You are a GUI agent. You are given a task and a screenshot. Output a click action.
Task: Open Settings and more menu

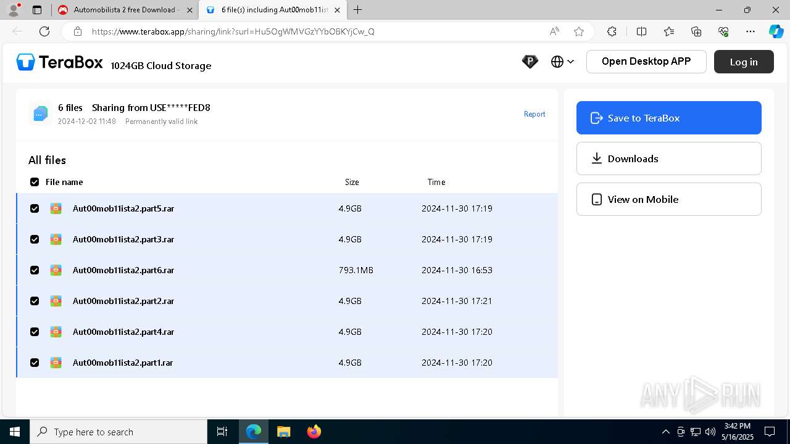click(x=750, y=31)
